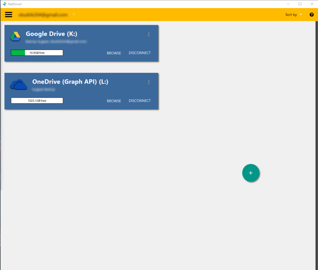Open Google Drive three-dot options menu
Viewport: 318px width, 270px height.
tap(149, 34)
